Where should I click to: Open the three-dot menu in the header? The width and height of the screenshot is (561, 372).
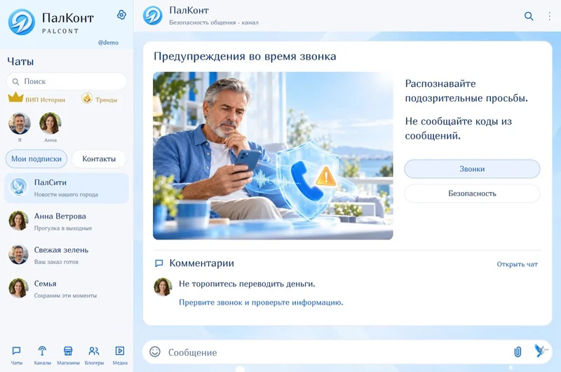[549, 16]
